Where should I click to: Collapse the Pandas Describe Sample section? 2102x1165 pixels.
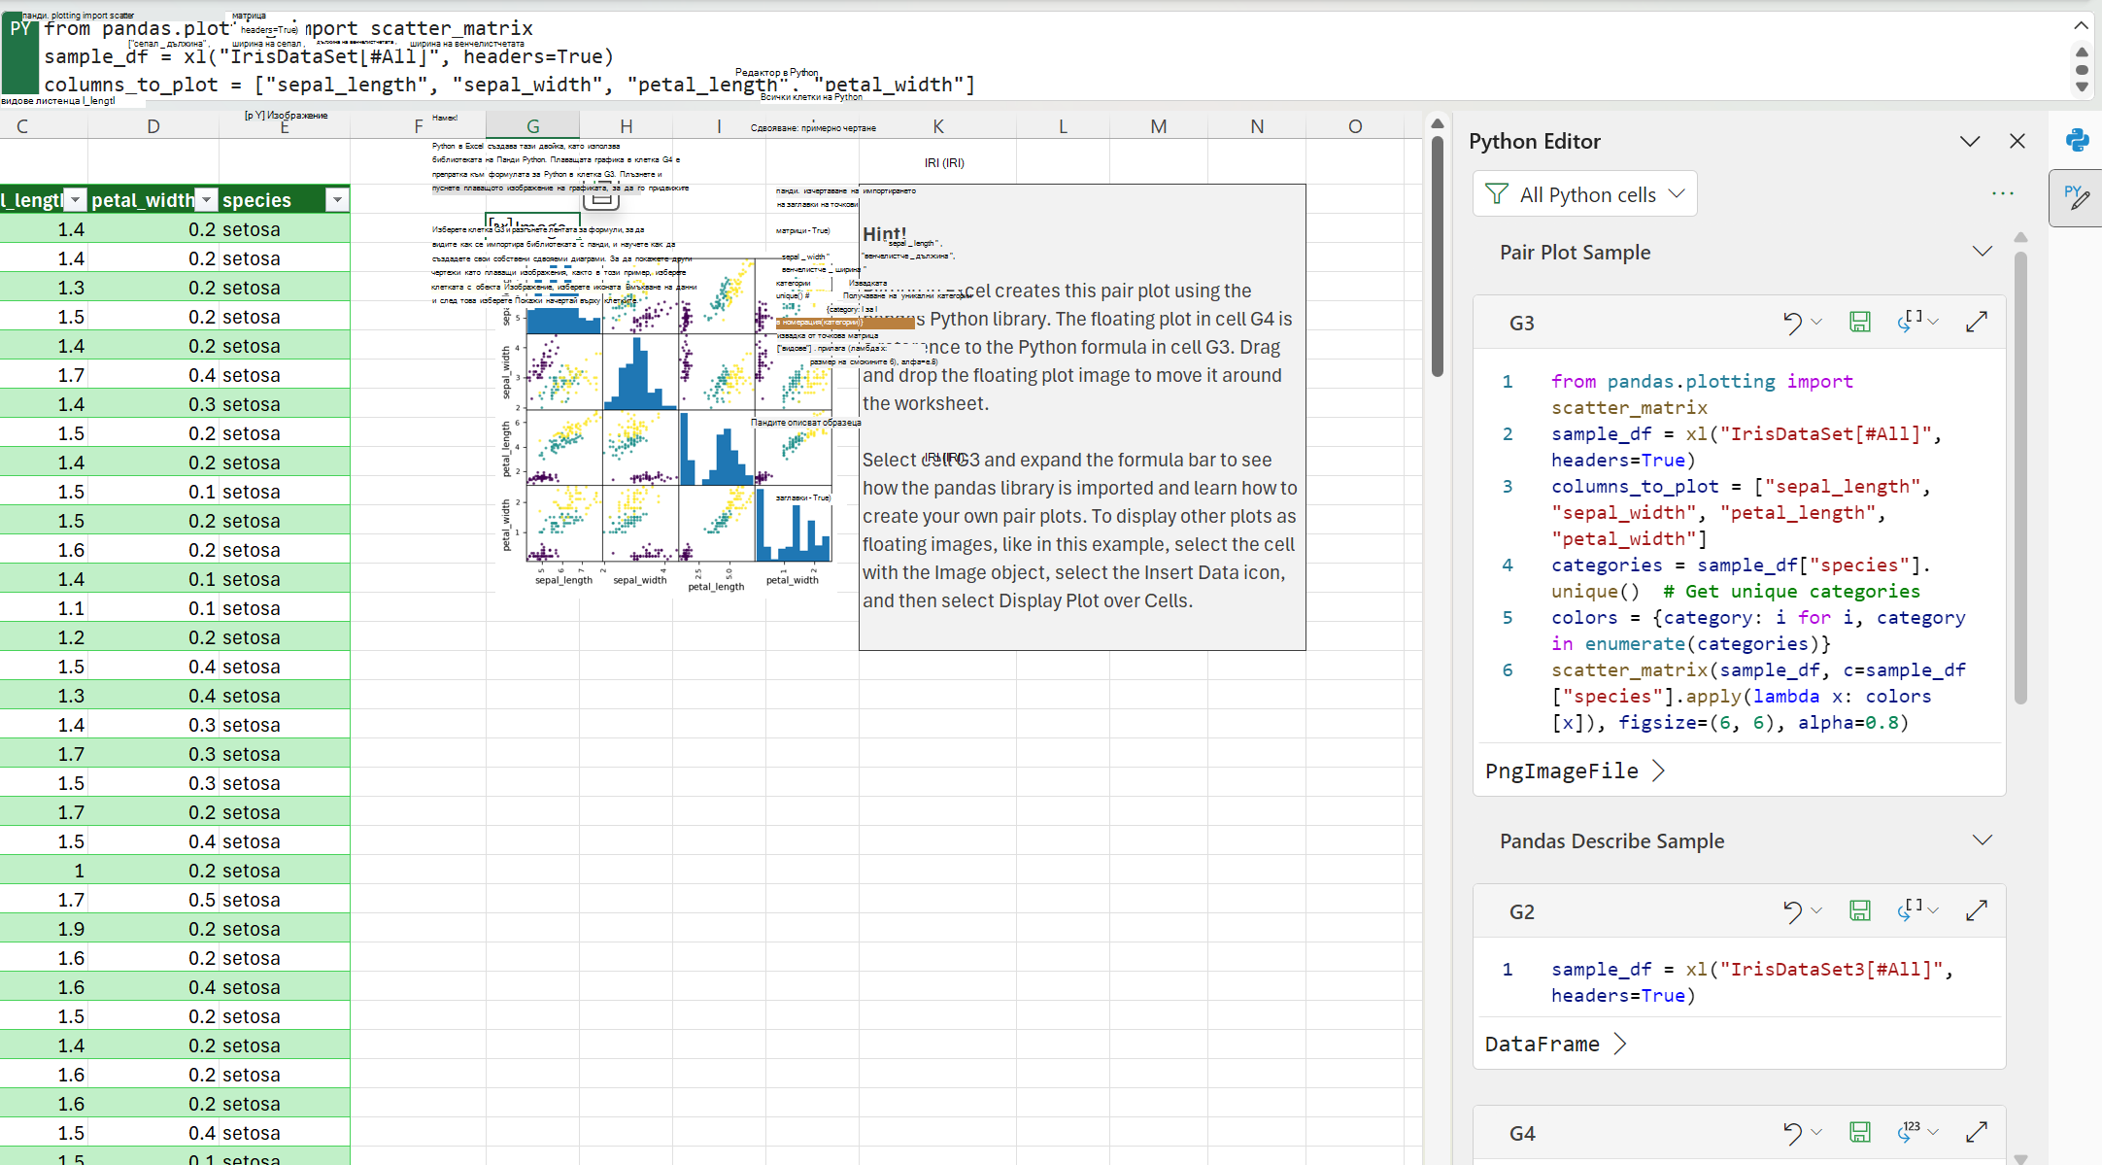pyautogui.click(x=1985, y=842)
